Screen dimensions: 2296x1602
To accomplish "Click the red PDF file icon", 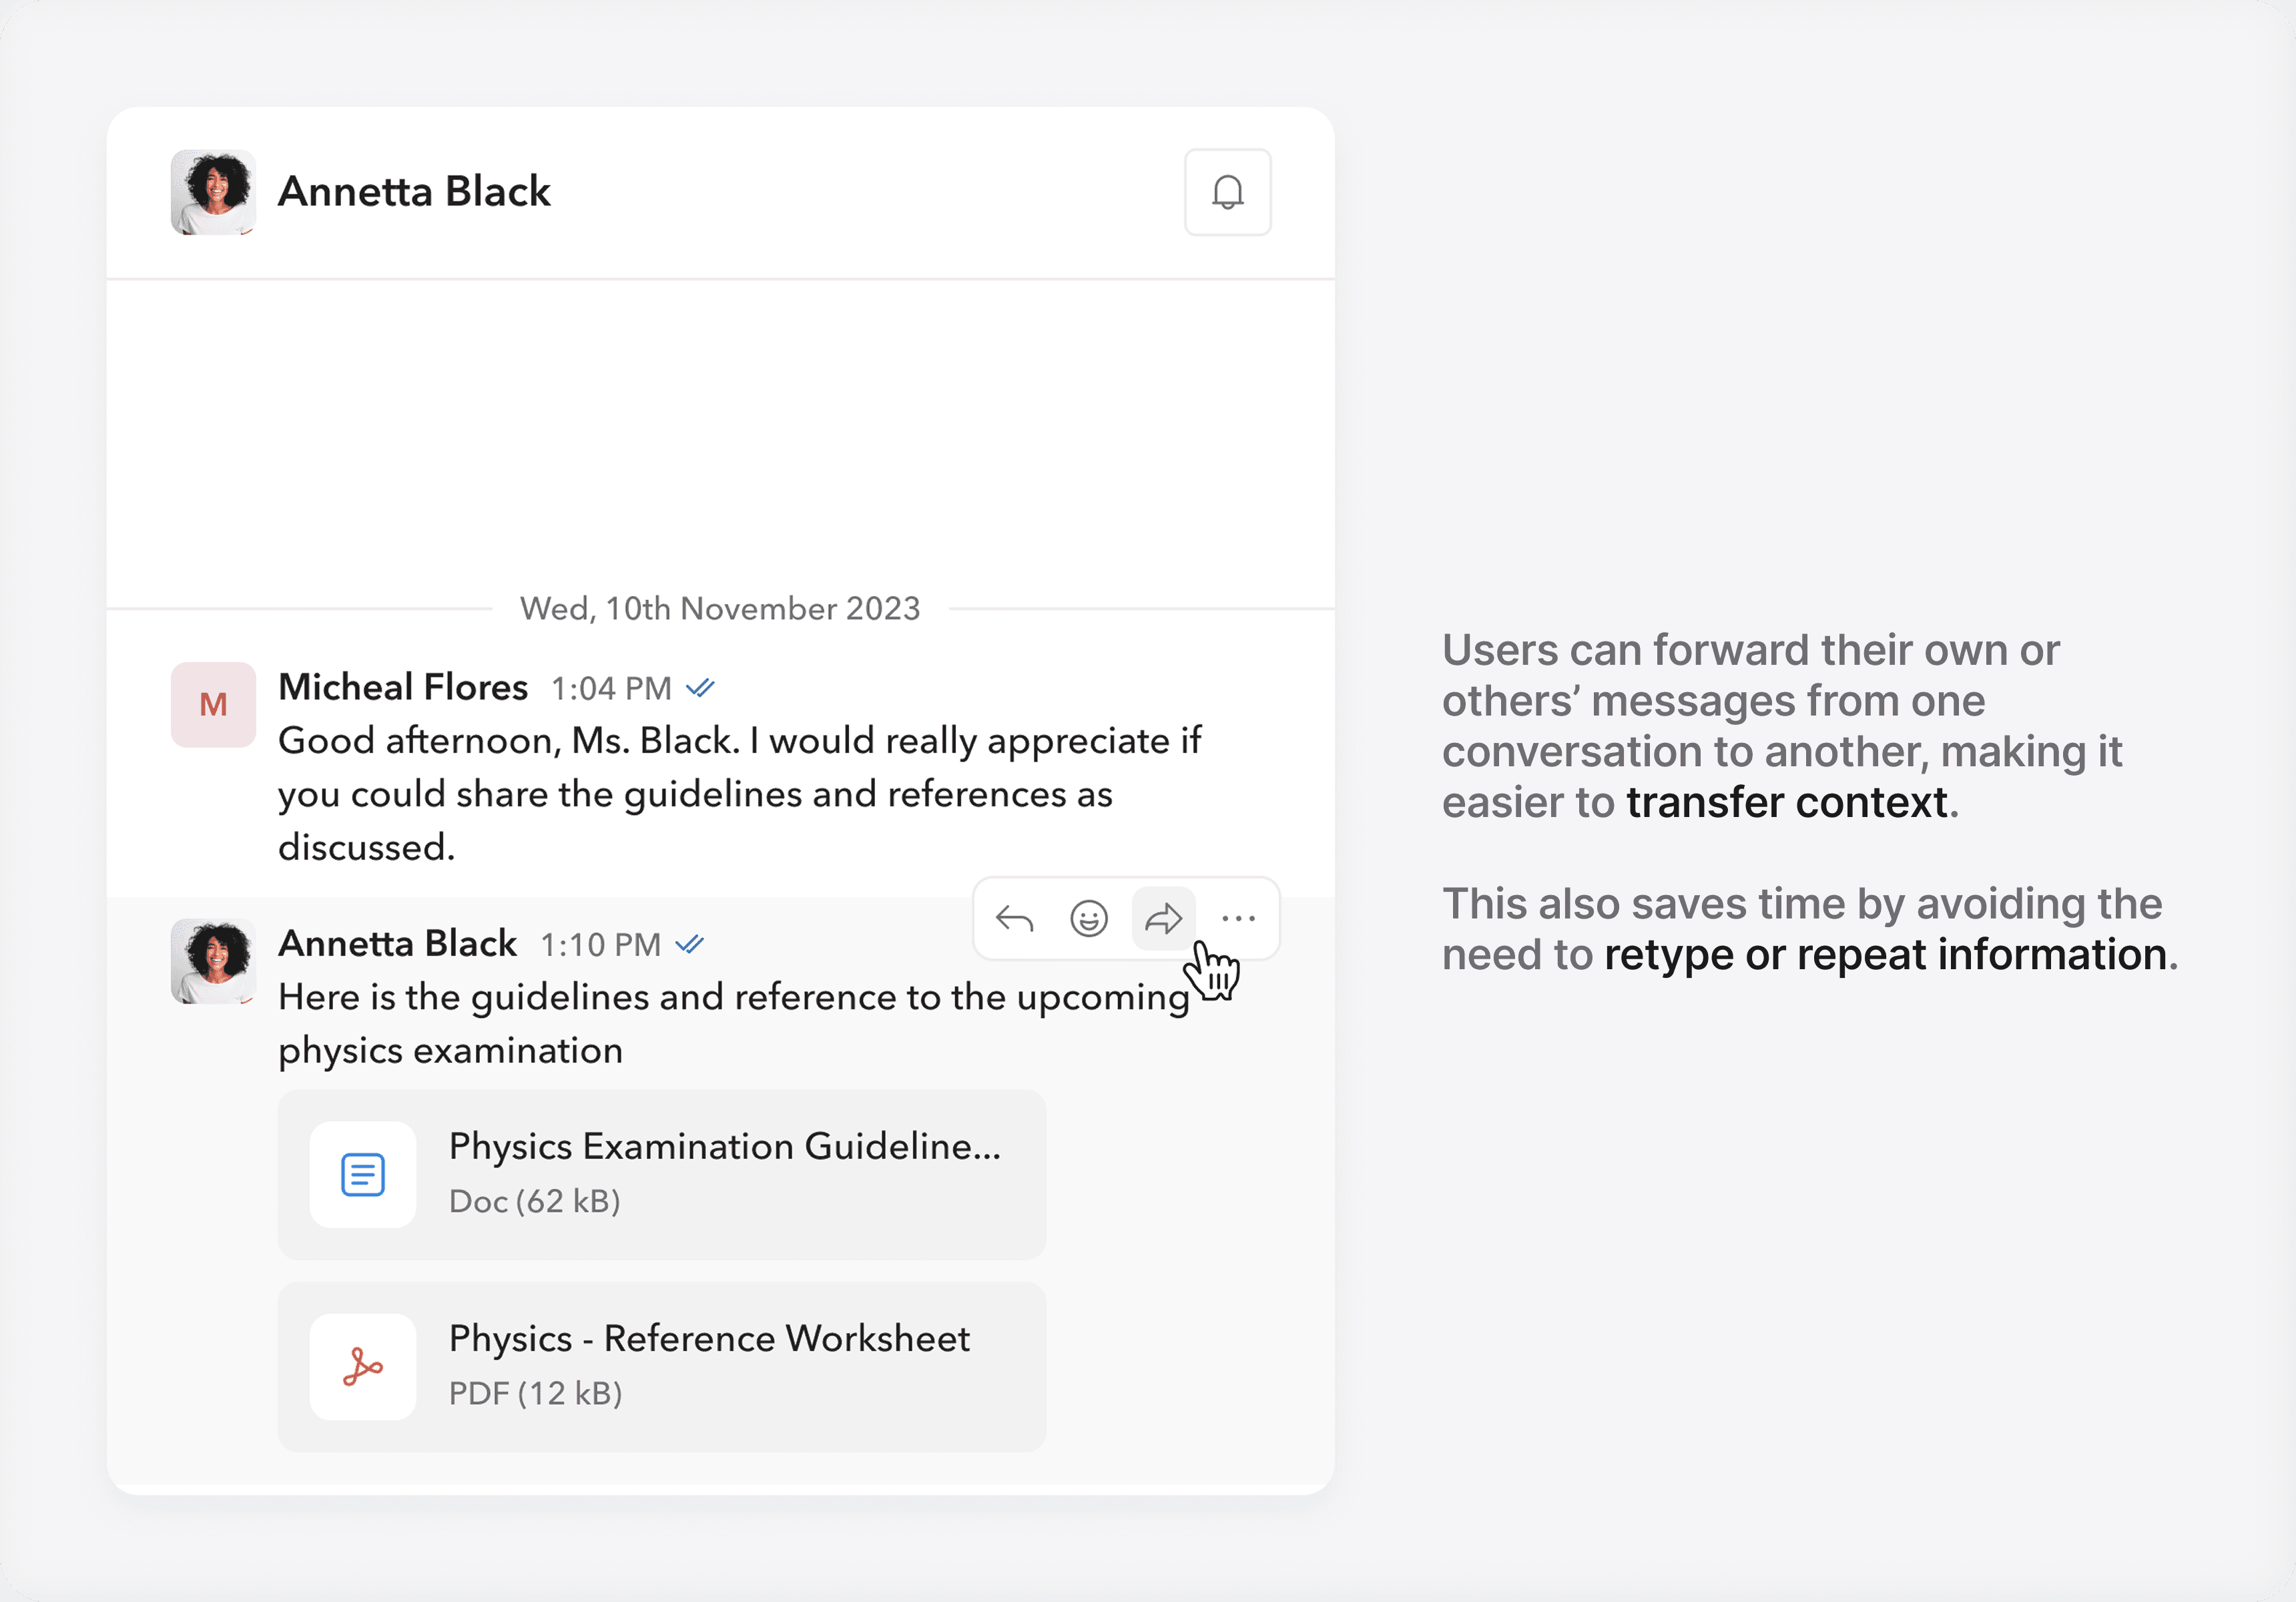I will (x=363, y=1366).
